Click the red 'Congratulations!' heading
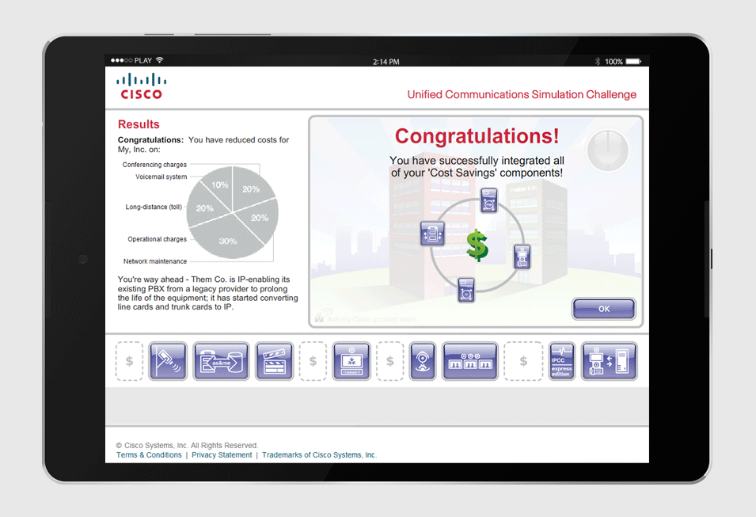 tap(477, 136)
